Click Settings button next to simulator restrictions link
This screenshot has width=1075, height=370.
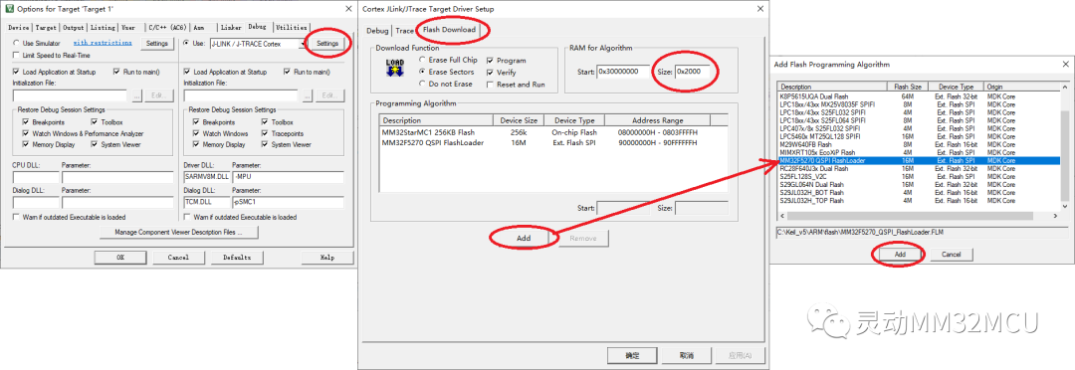(157, 43)
